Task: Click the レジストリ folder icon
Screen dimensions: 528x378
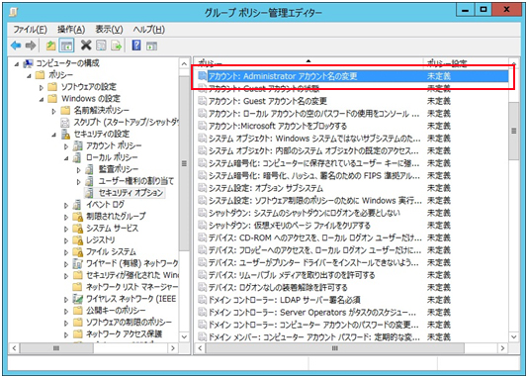Action: click(x=78, y=240)
